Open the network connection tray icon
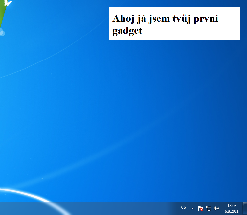247x215 pixels. 209,208
